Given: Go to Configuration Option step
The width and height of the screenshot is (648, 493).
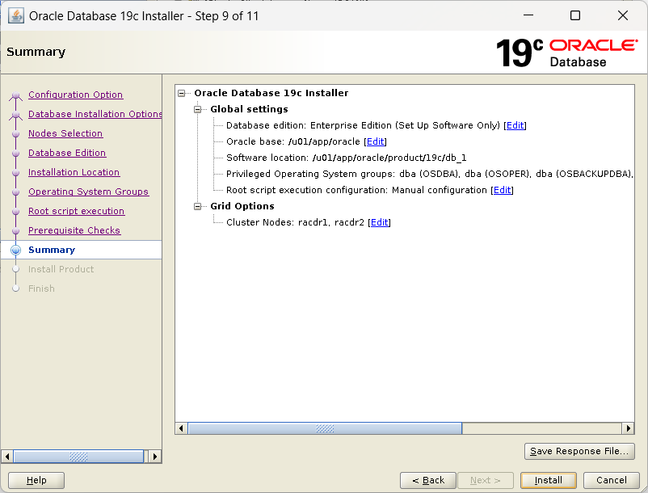Looking at the screenshot, I should (x=76, y=95).
